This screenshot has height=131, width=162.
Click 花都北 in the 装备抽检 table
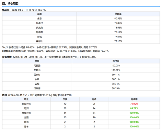37,70
